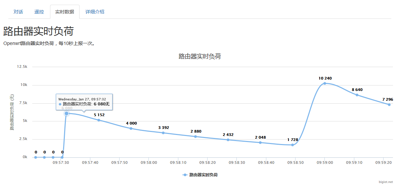Click the 09:59:20 x-axis label
The image size is (400, 187).
[x=384, y=162]
